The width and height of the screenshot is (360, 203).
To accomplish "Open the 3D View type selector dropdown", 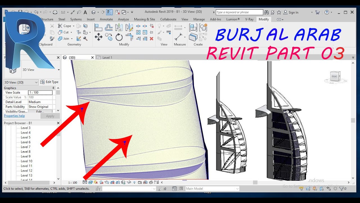I will coord(58,70).
